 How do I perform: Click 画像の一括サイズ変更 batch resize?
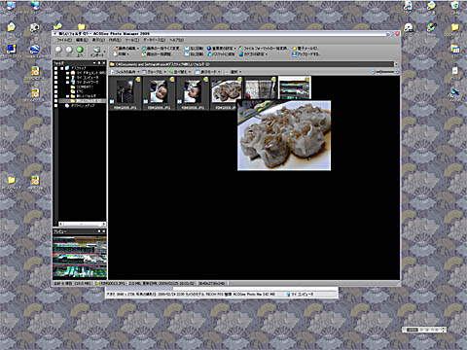pos(162,49)
